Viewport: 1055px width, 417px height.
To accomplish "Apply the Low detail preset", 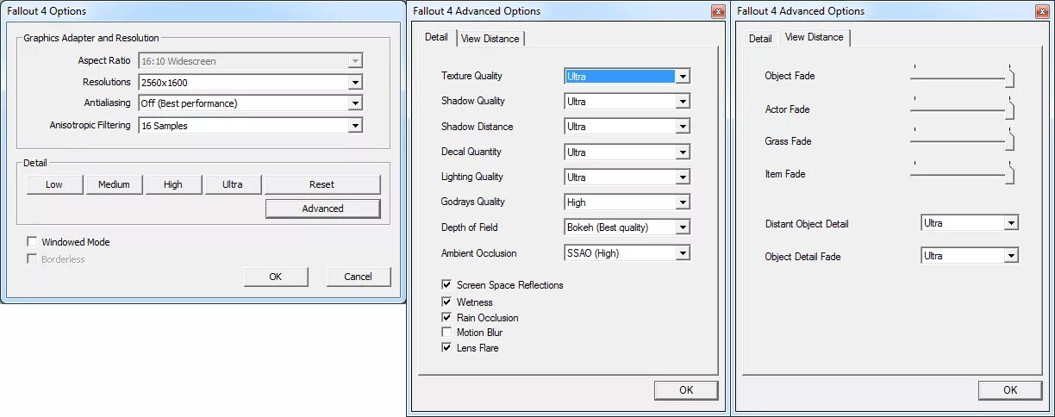I will click(54, 184).
